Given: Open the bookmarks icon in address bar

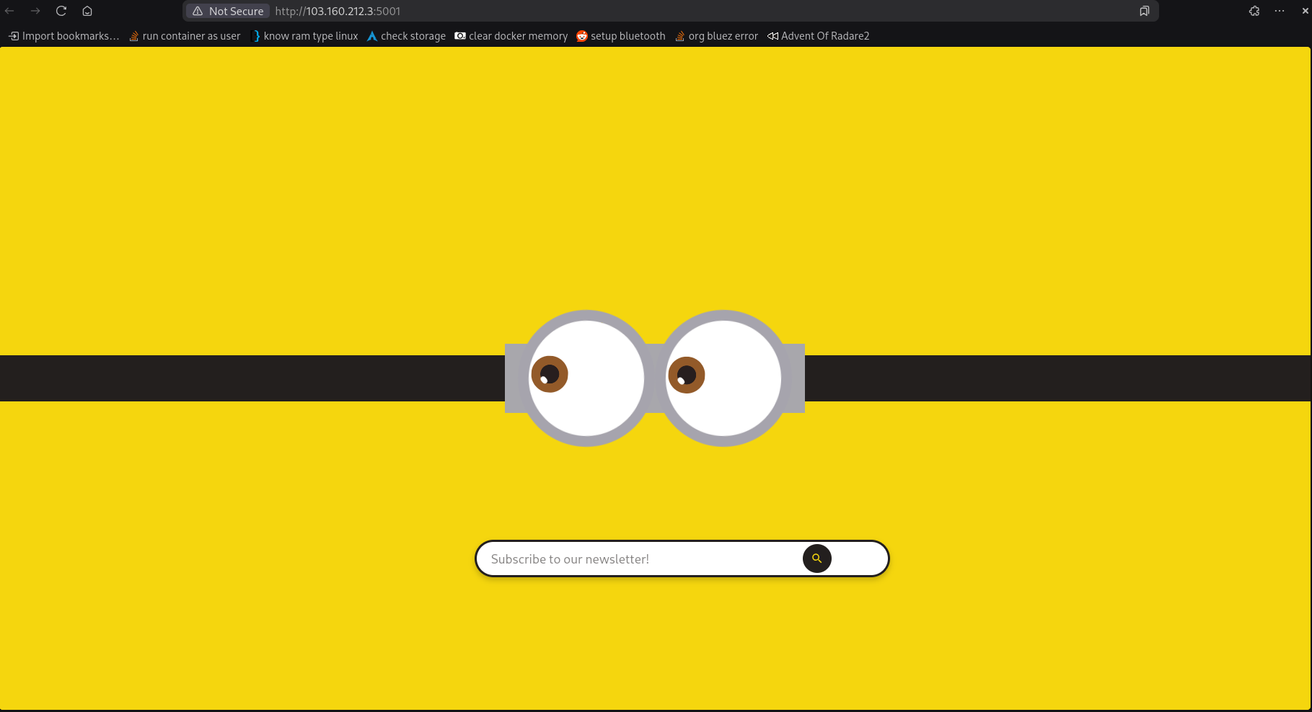Looking at the screenshot, I should 1144,11.
